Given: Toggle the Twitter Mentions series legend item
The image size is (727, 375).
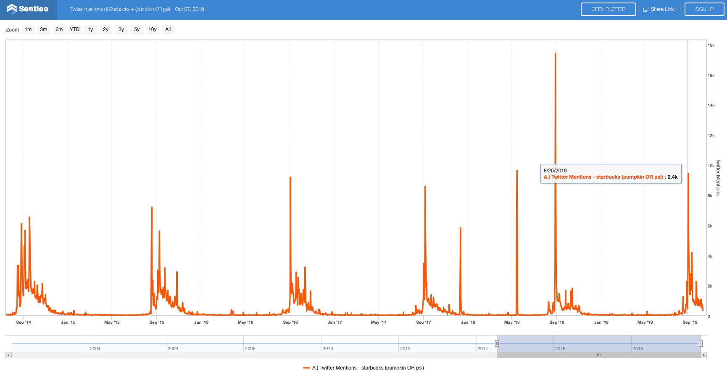Looking at the screenshot, I should [x=363, y=368].
